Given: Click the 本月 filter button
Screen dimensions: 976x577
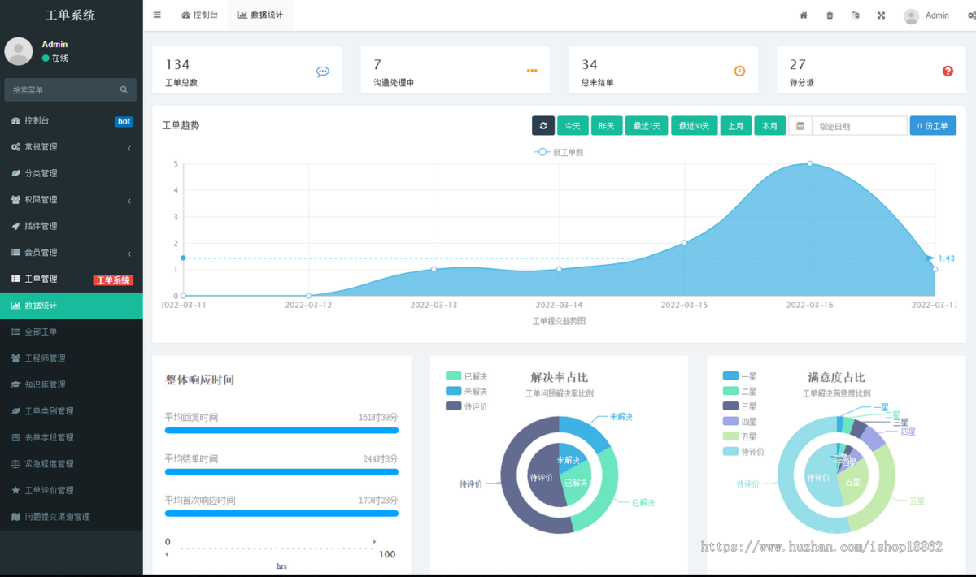Looking at the screenshot, I should 769,126.
